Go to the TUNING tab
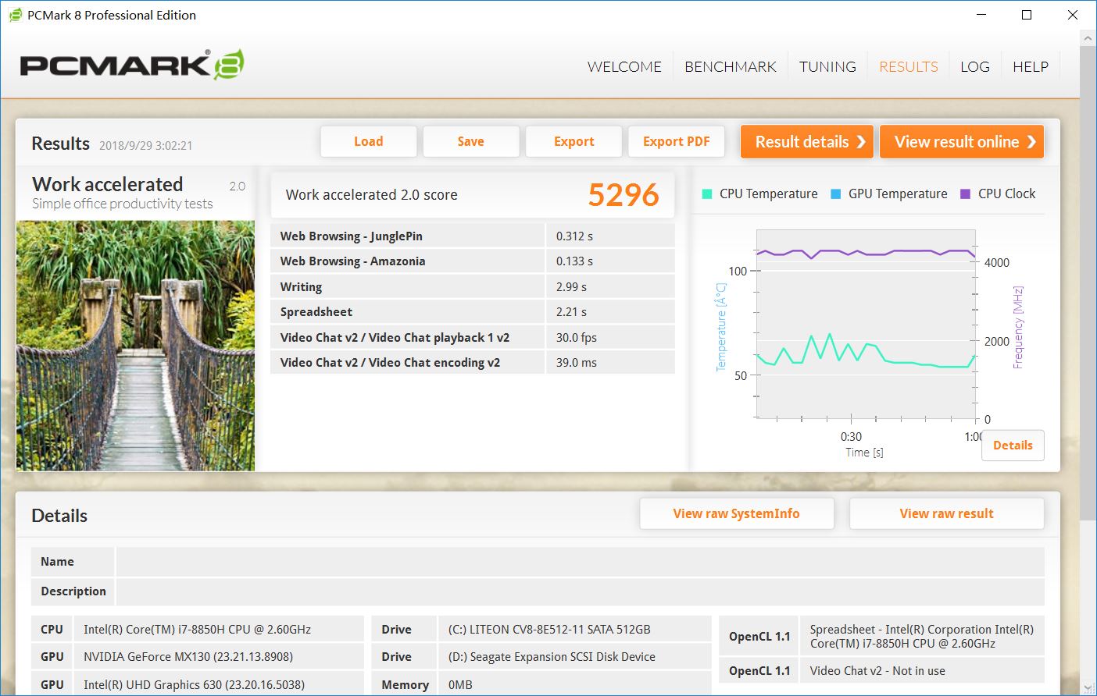Viewport: 1097px width, 696px height. 827,67
